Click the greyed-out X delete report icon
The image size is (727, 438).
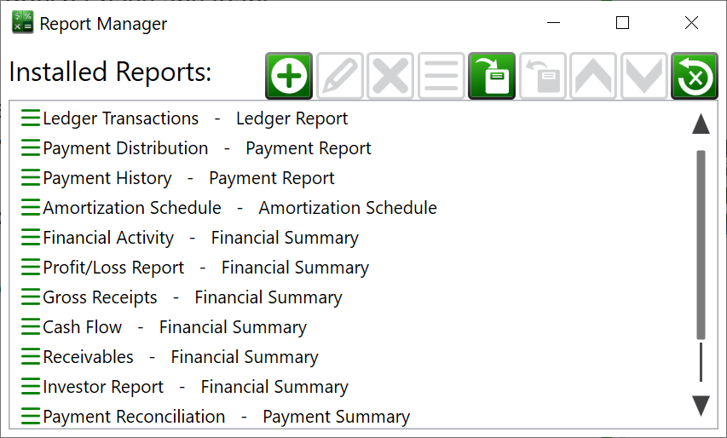coord(390,76)
